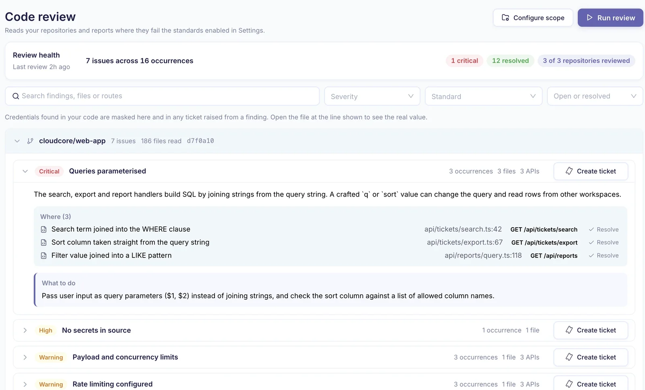Expand Payload and concurrency limits finding
Viewport: 645px width, 390px height.
pos(25,357)
